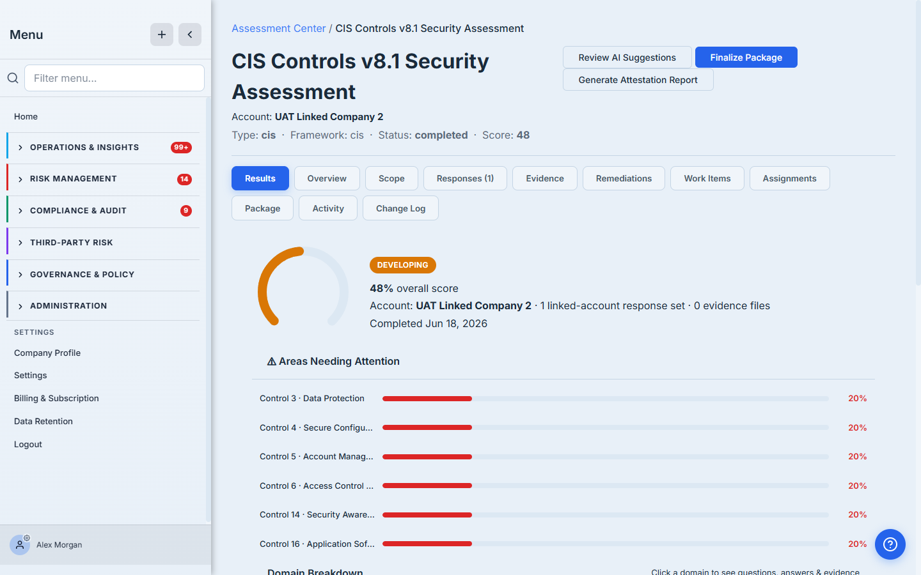Click the 20% value for Control 16

click(857, 544)
